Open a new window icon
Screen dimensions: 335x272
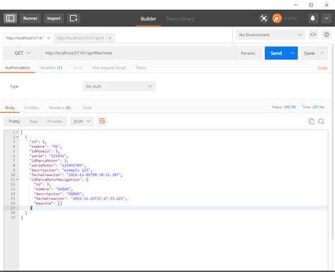click(74, 18)
